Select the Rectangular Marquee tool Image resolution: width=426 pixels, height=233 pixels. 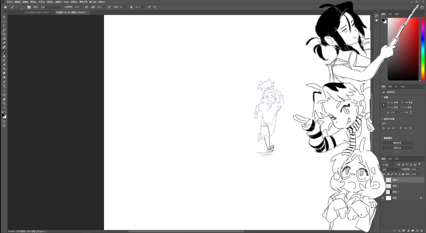point(4,21)
